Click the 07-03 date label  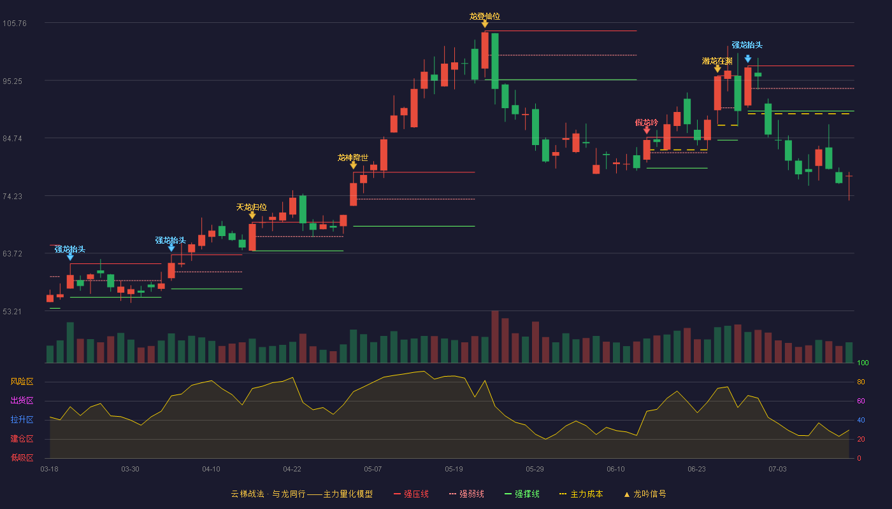777,469
